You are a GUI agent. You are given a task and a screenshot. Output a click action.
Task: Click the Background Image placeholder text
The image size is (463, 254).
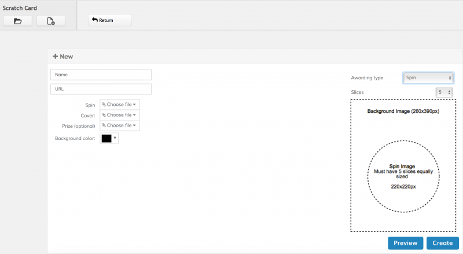point(403,111)
